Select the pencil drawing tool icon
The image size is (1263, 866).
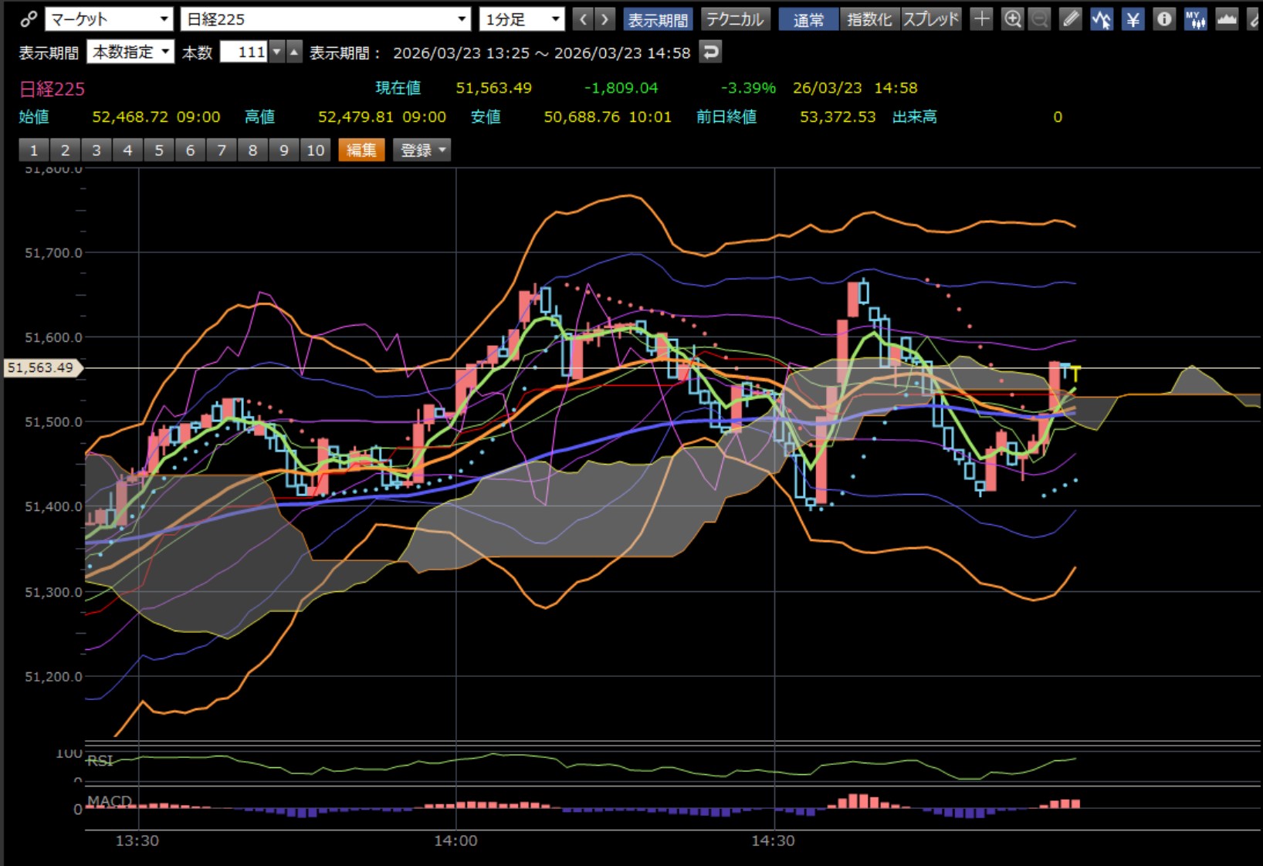click(1071, 19)
